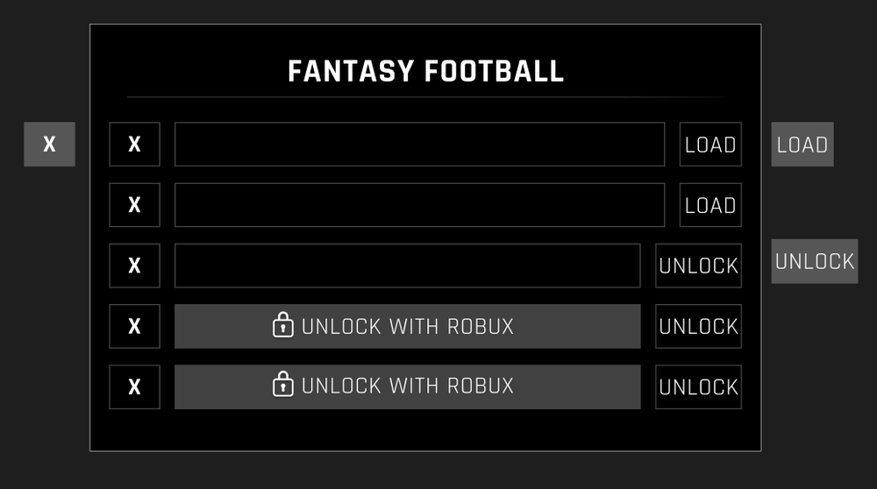The height and width of the screenshot is (489, 877).
Task: Click UNLOCK next to the lower Robux bar
Action: coord(698,386)
